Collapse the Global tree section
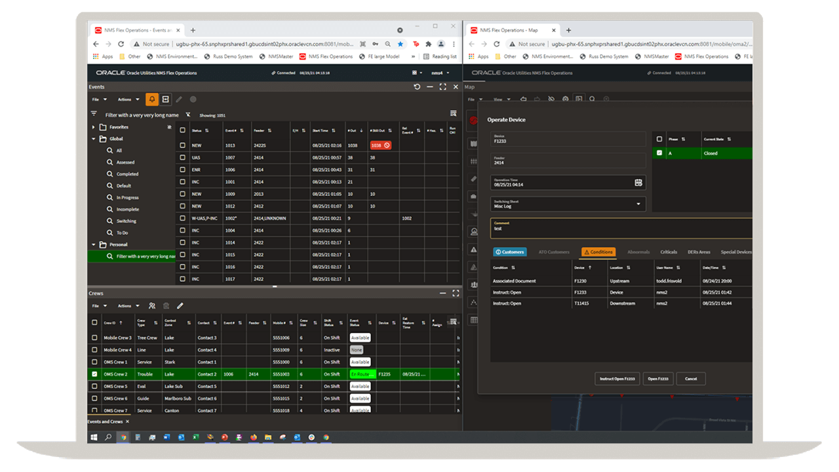The image size is (839, 472). [x=95, y=138]
